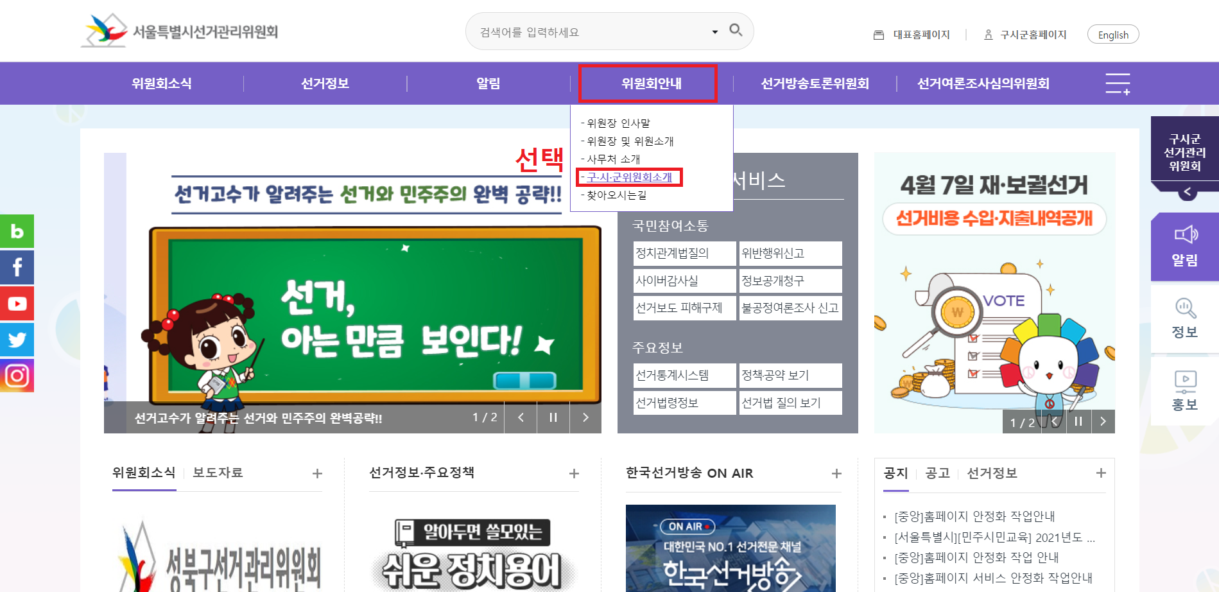1219x592 pixels.
Task: Open the 위원회안내 menu
Action: pos(652,83)
